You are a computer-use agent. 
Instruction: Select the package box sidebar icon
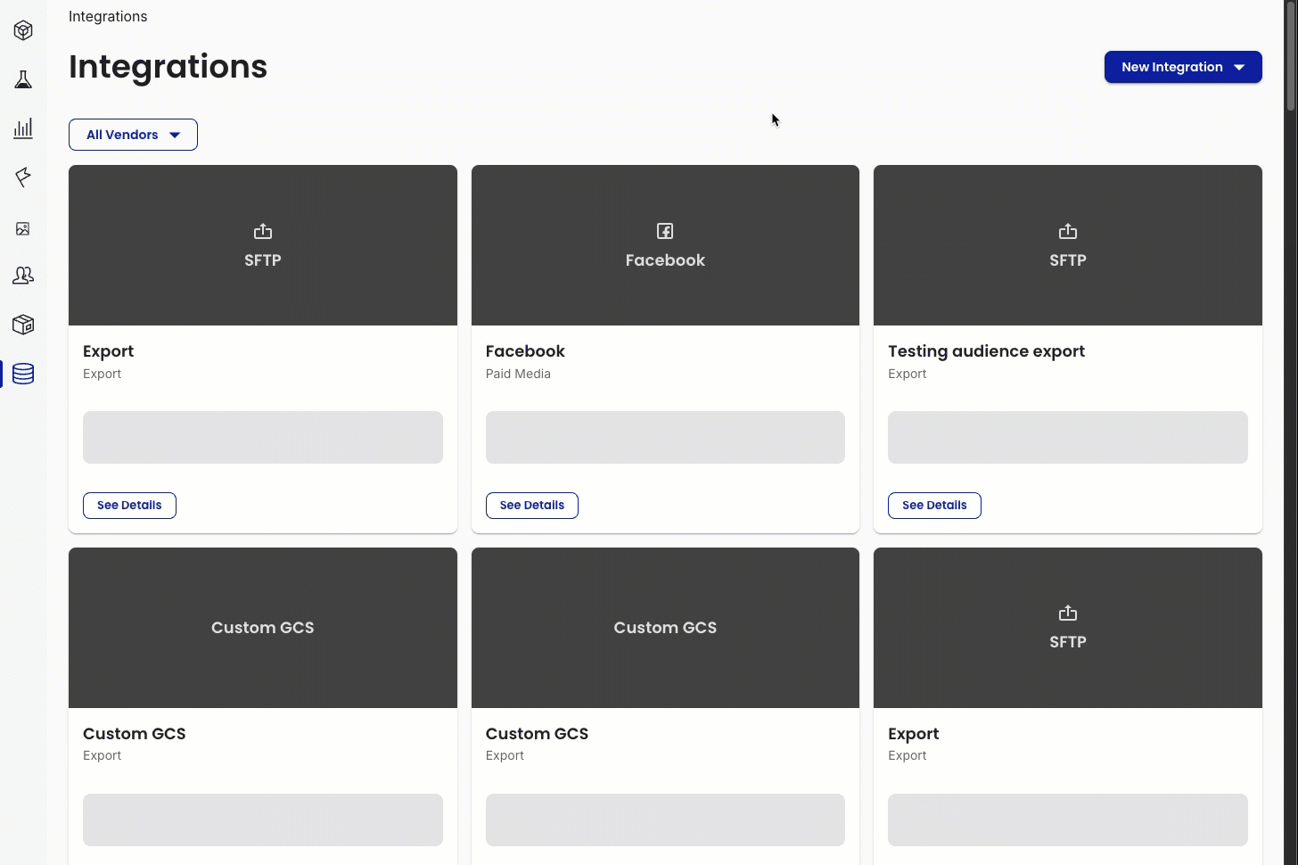pos(23,325)
